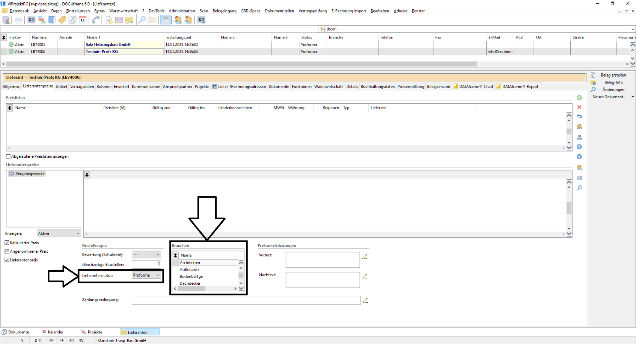Click the magnifying glass search toolbar icon

142,20
